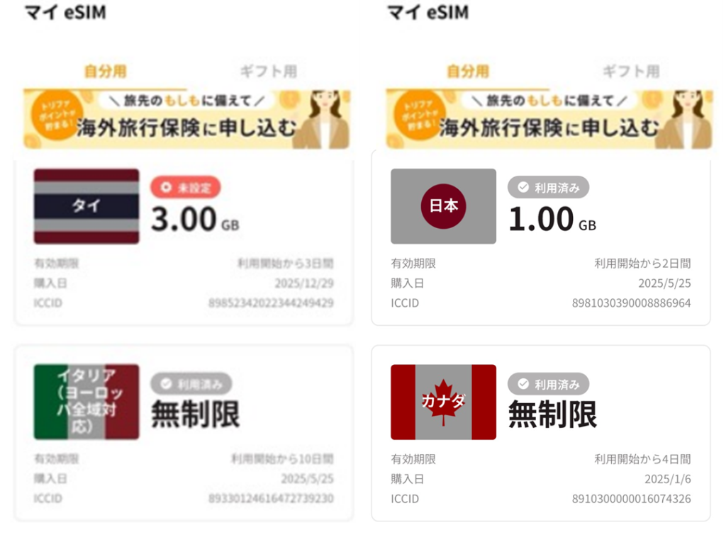Open the 3.00 GB Thailand plan card
This screenshot has height=542, width=726.
click(x=184, y=242)
